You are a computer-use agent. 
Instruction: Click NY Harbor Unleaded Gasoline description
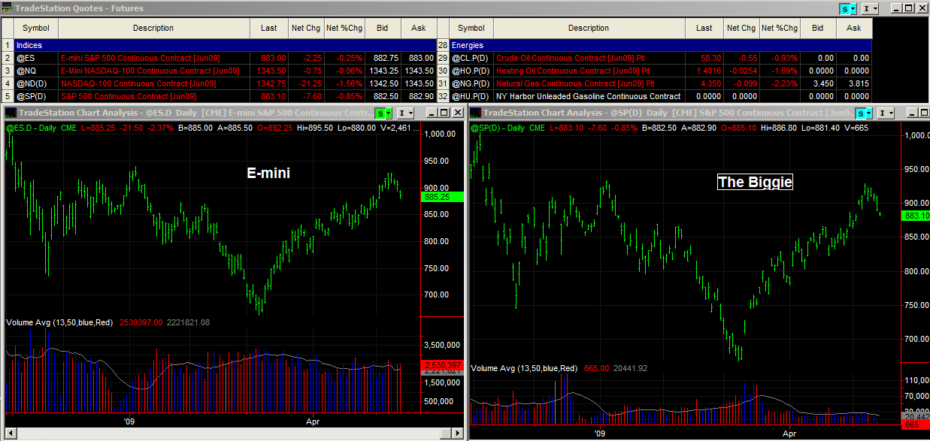point(589,96)
